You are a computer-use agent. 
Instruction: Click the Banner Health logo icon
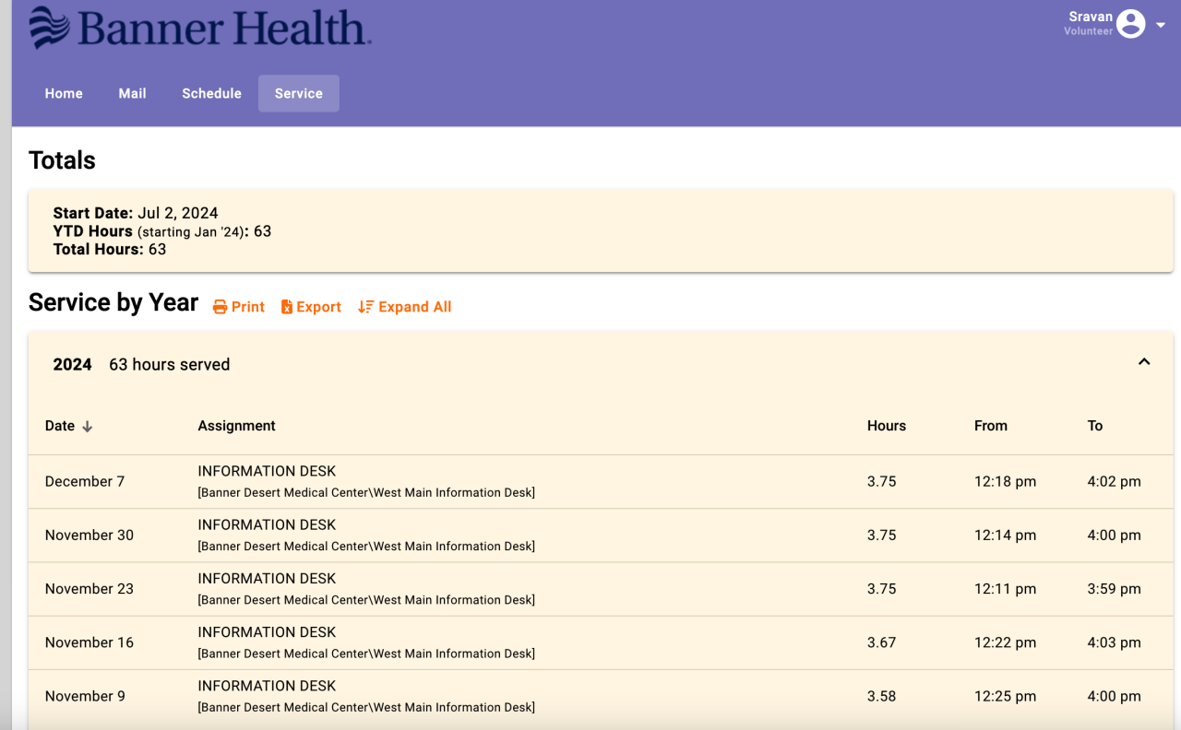pyautogui.click(x=50, y=28)
